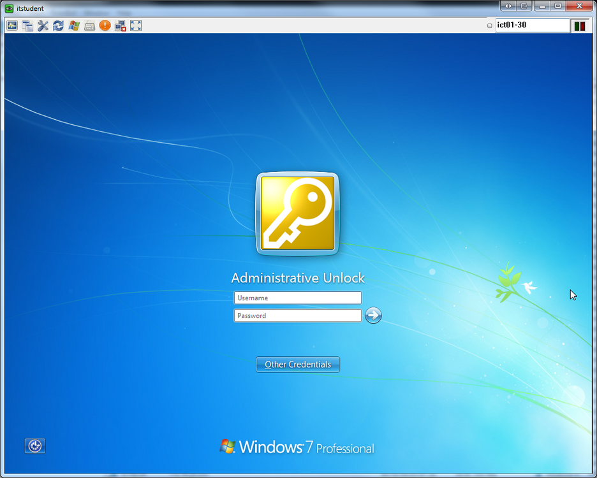Click the keyboard icon in the toolbar
This screenshot has height=478, width=597.
(89, 25)
